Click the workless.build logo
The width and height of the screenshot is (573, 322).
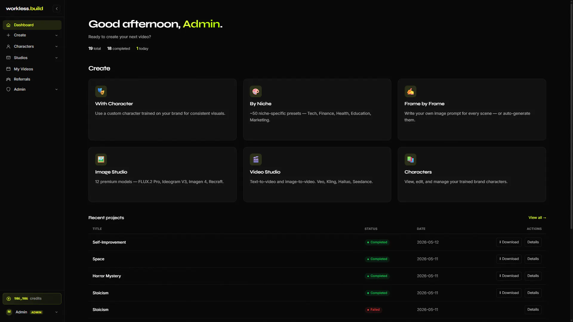pyautogui.click(x=24, y=9)
